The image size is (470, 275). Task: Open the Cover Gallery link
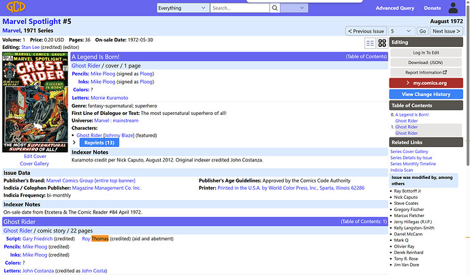(x=35, y=164)
